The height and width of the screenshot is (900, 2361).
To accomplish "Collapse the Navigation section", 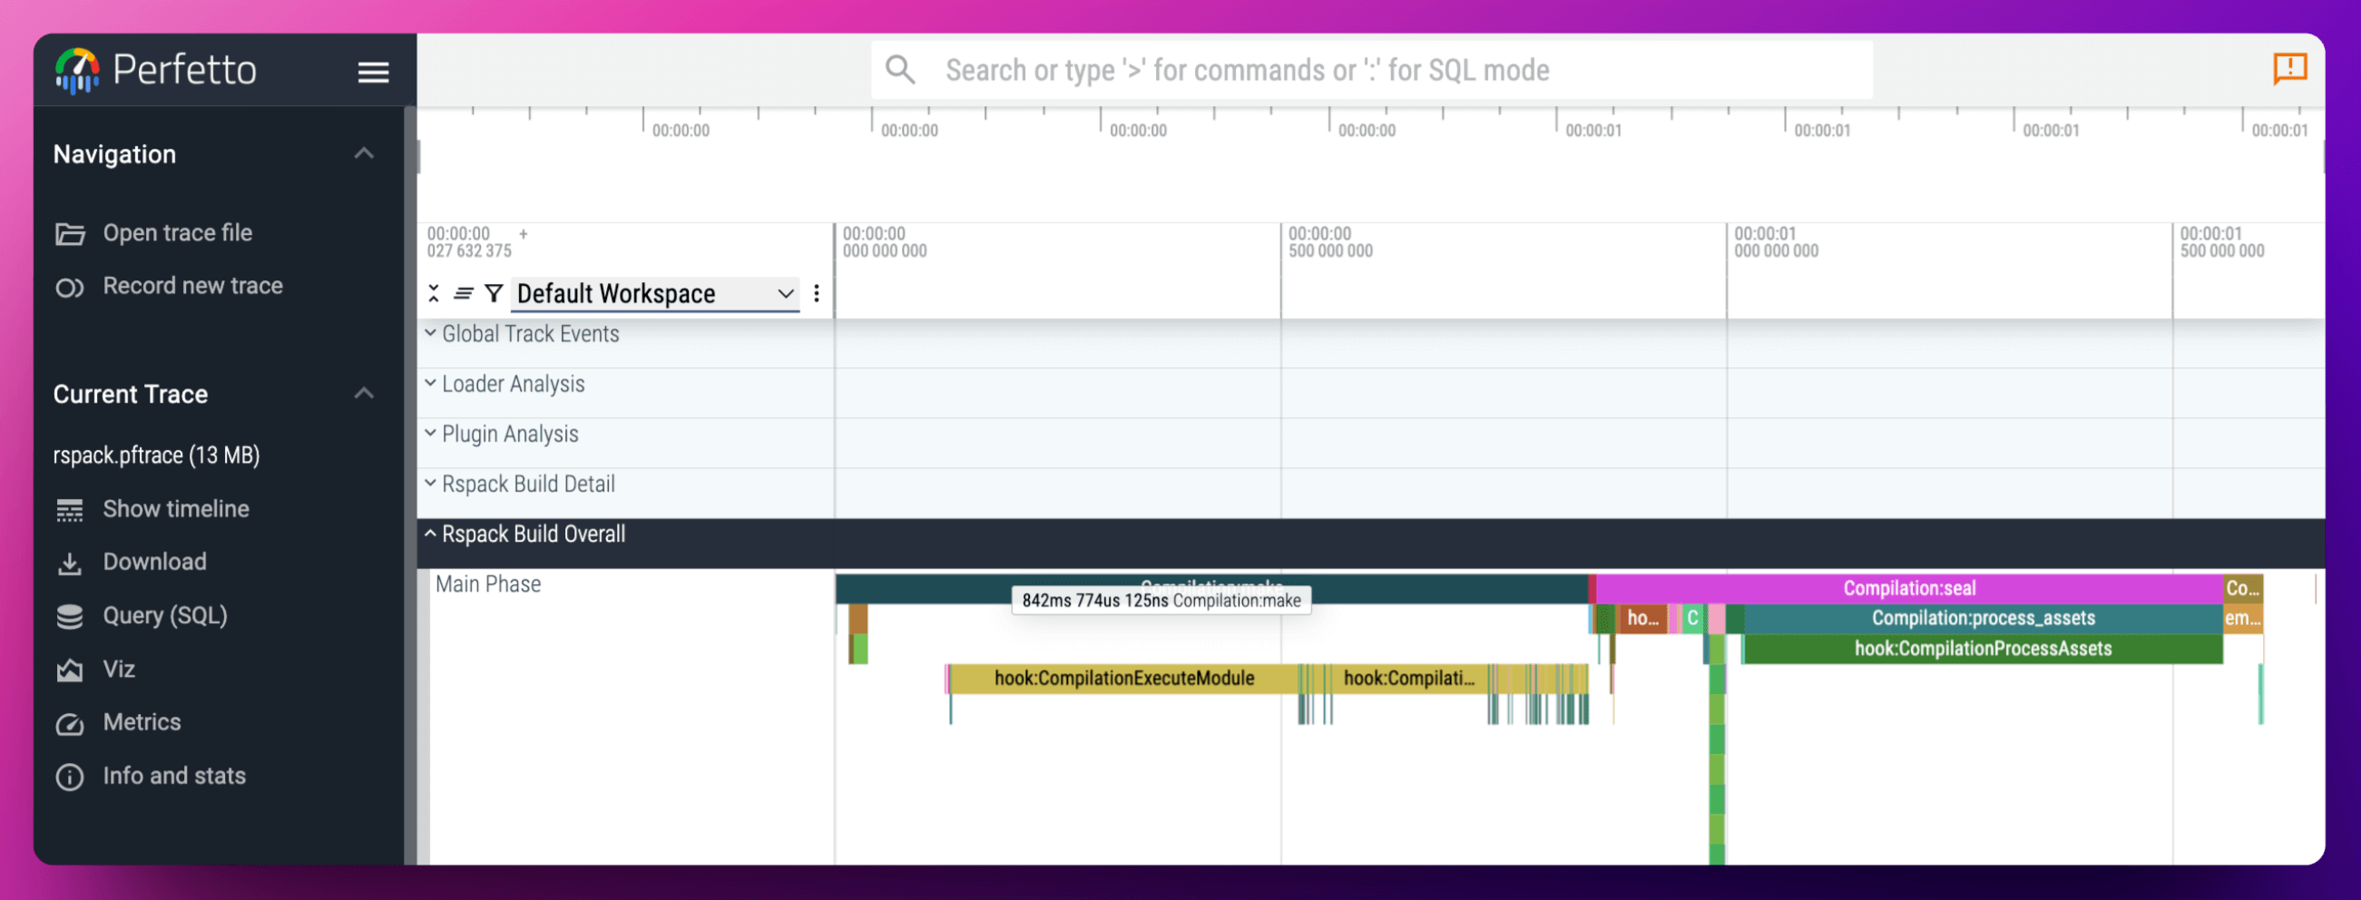I will [364, 154].
